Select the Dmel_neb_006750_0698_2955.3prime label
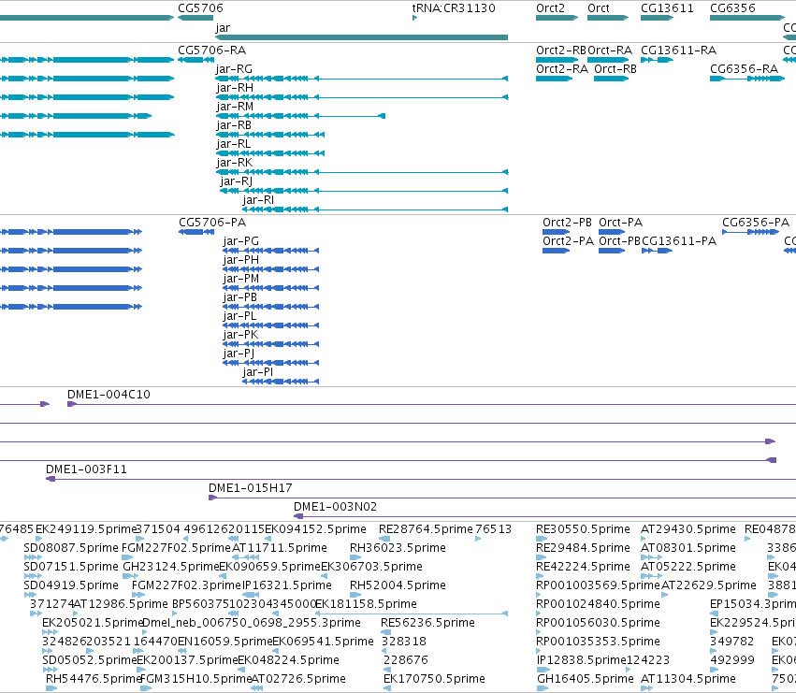 [252, 623]
